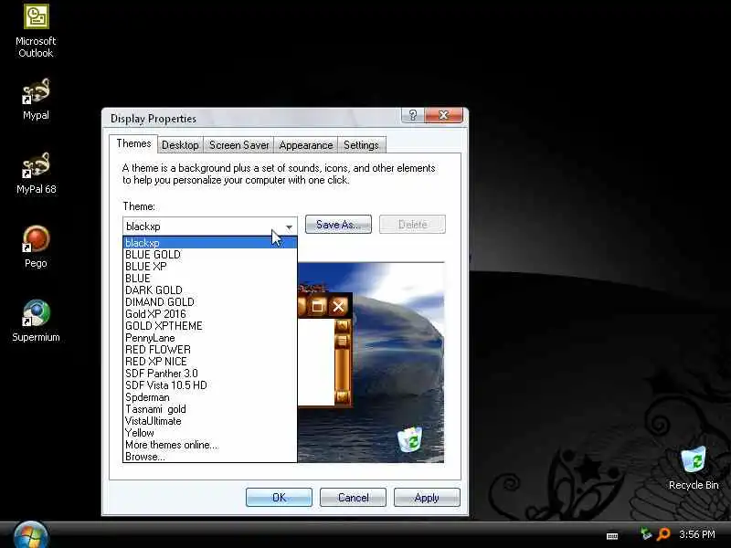Choose blackxp in the theme list
Viewport: 731px width, 548px height.
[x=210, y=243]
